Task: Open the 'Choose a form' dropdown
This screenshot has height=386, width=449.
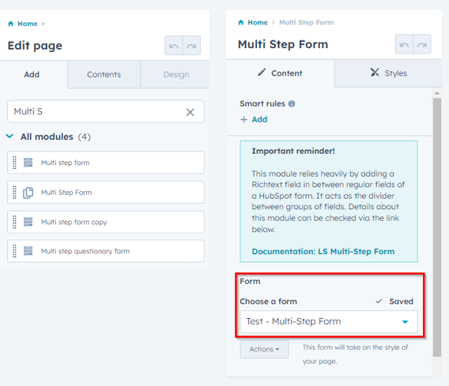Action: [329, 322]
